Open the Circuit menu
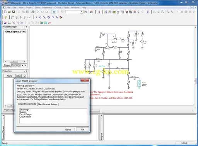Image resolution: width=198 pixels, height=146 pixels. [58, 7]
